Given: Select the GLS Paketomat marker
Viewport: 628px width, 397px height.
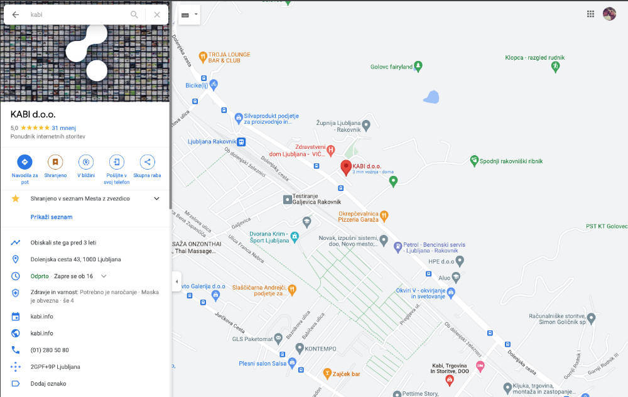Looking at the screenshot, I should pos(278,339).
